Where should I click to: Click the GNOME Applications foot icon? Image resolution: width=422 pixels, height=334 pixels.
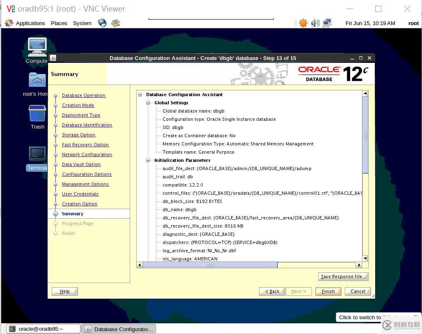pyautogui.click(x=9, y=23)
